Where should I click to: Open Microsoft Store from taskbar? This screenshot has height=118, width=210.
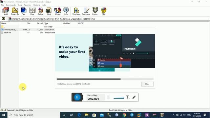tap(94, 115)
